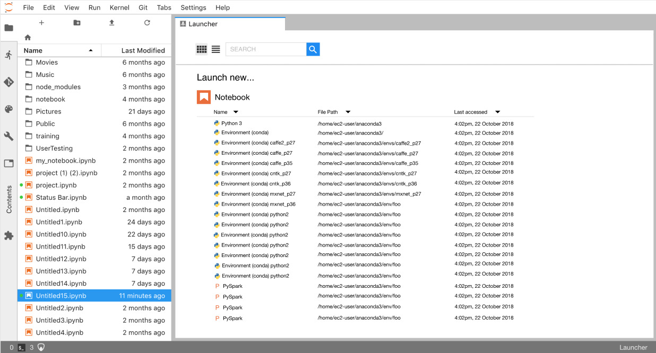Open the Edit menu
Viewport: 656px width, 353px height.
point(49,7)
